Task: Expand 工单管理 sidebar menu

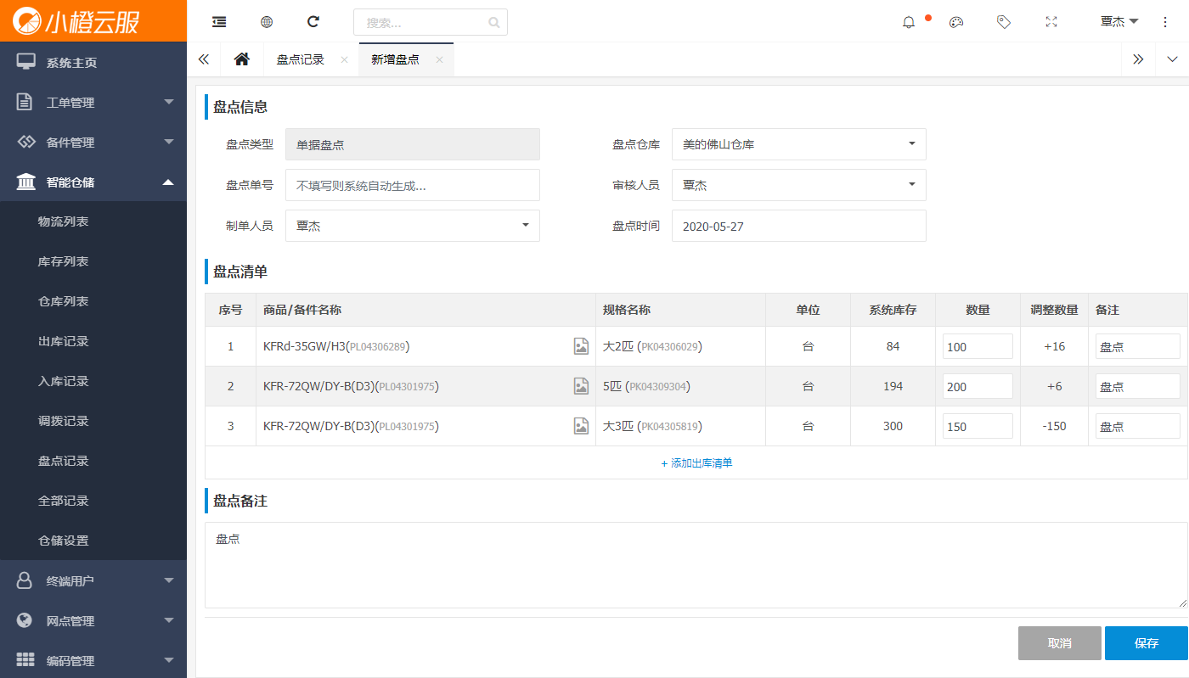Action: click(93, 103)
